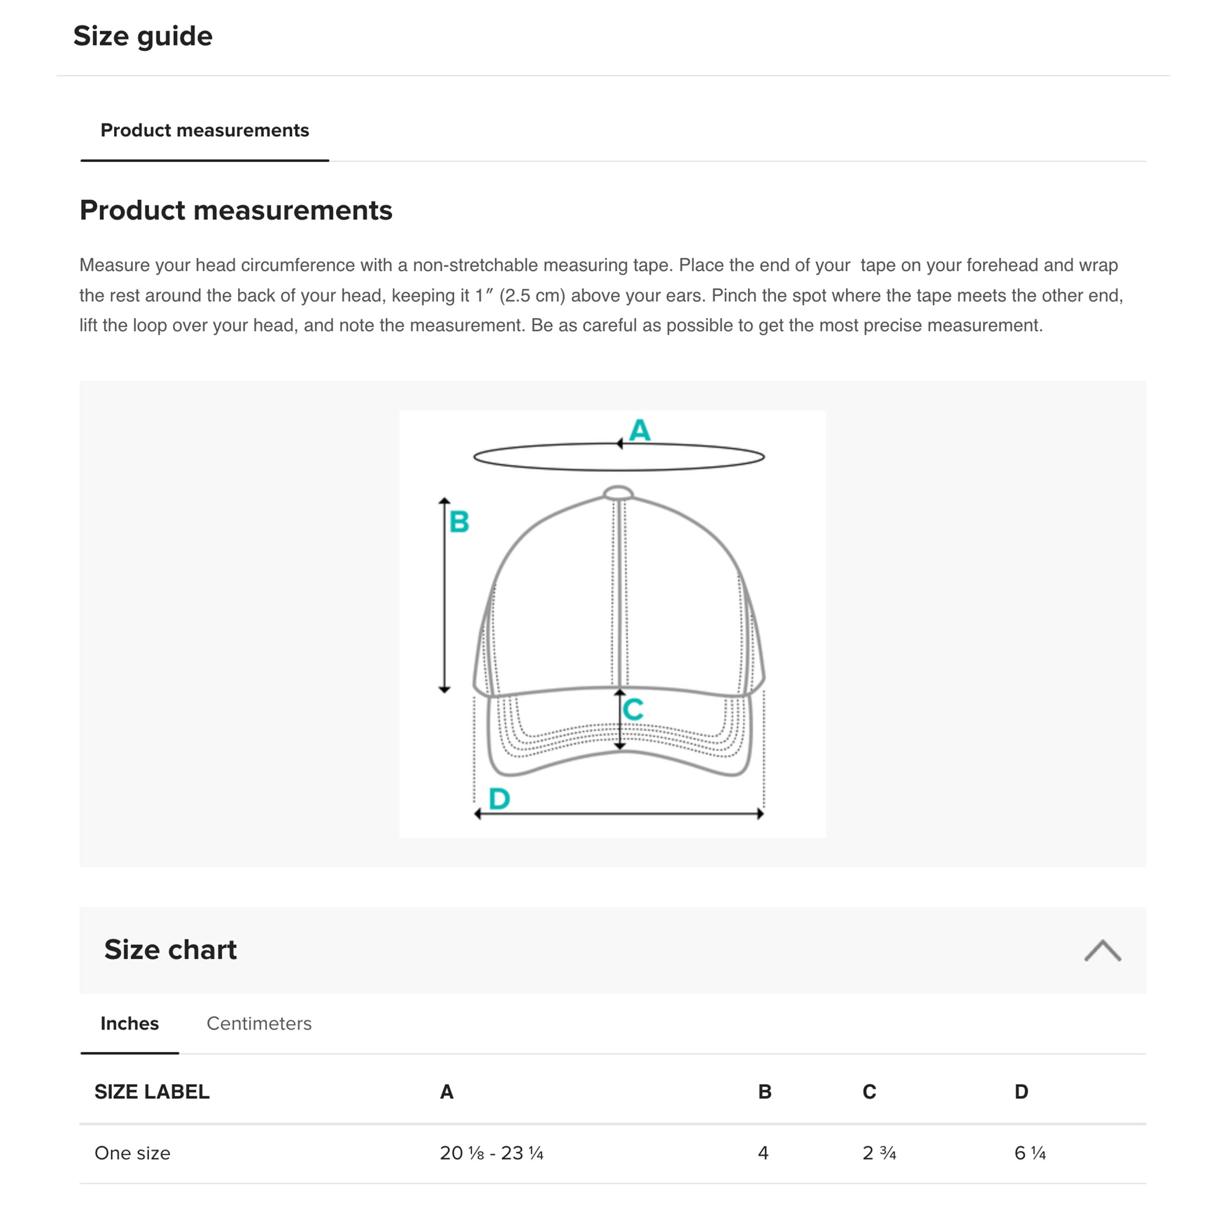
Task: Switch to the Centimeters tab
Action: pos(259,1023)
